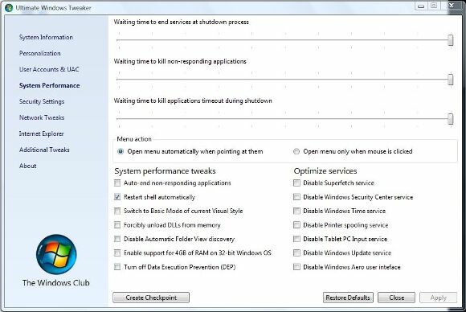Check Disable Superfetch service
Screen dimensions: 466x312
click(296, 183)
